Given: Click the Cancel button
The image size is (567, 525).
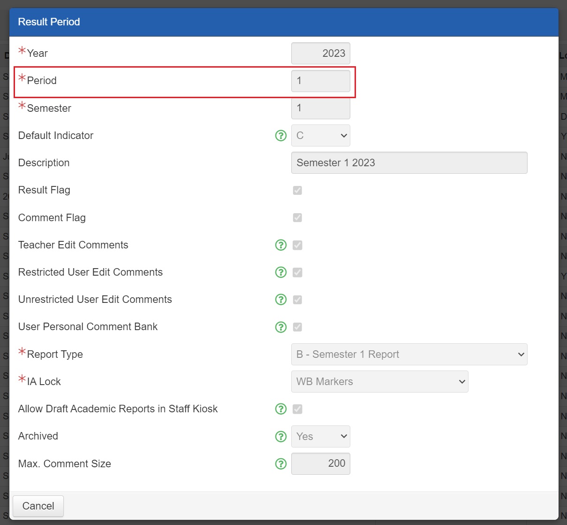Looking at the screenshot, I should [38, 506].
